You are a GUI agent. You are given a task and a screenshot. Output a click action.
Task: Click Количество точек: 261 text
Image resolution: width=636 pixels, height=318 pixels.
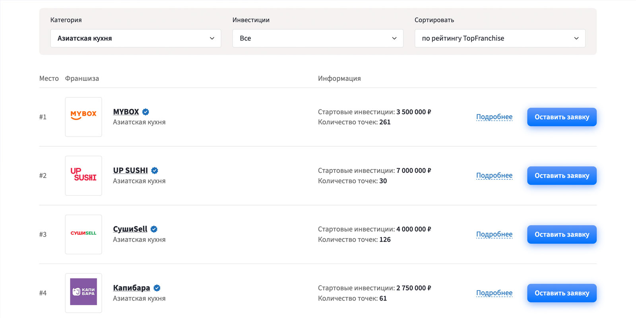tap(354, 122)
